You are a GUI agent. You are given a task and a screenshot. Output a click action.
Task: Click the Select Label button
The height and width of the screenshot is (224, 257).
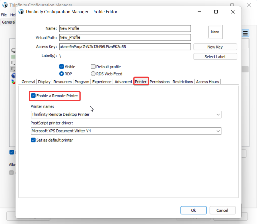pyautogui.click(x=215, y=57)
